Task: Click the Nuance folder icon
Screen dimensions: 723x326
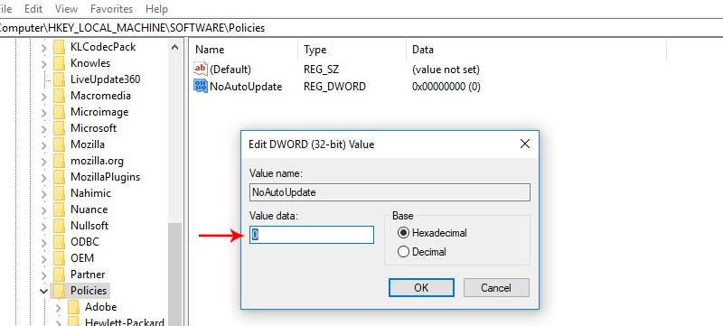Action: 59,210
